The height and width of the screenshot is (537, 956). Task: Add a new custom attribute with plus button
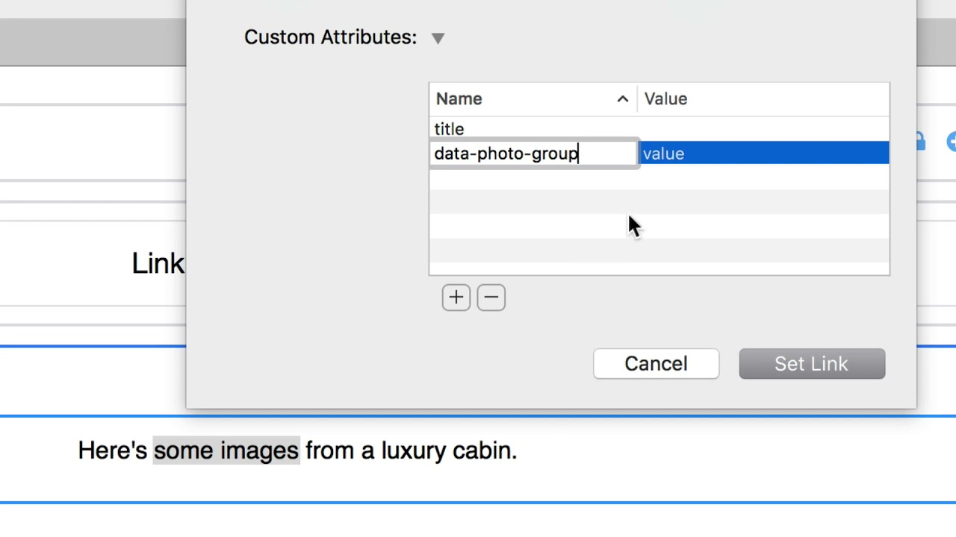[456, 298]
